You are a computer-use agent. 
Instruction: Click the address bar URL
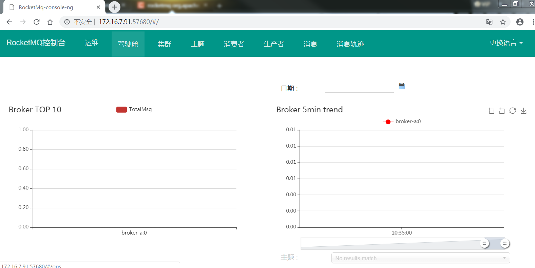click(x=129, y=22)
